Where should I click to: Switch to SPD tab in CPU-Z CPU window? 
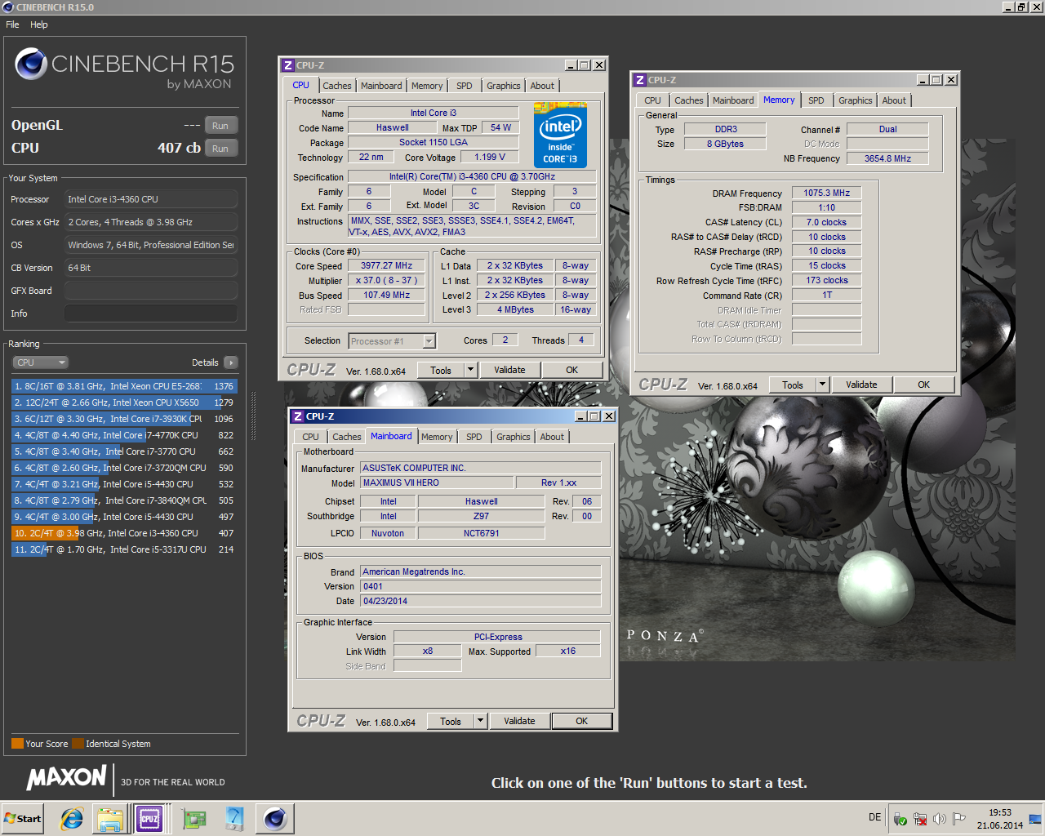point(465,86)
